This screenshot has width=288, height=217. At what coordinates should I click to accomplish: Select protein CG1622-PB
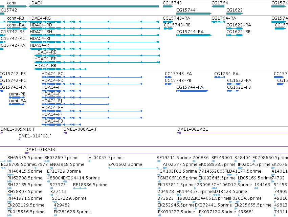233,91
